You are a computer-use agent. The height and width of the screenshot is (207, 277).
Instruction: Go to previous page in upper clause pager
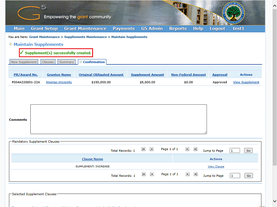coord(151,149)
